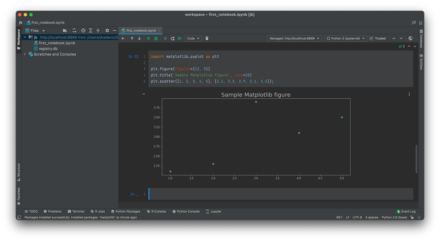440x241 pixels.
Task: Delete the cell using trash icon
Action: (x=206, y=38)
